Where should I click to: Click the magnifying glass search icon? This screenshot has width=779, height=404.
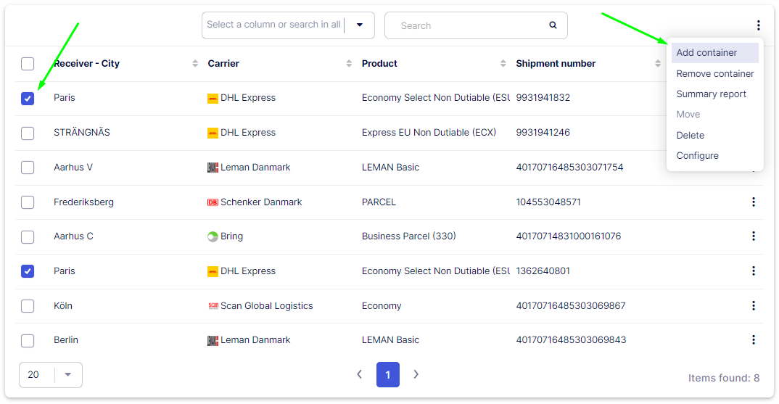pyautogui.click(x=553, y=25)
